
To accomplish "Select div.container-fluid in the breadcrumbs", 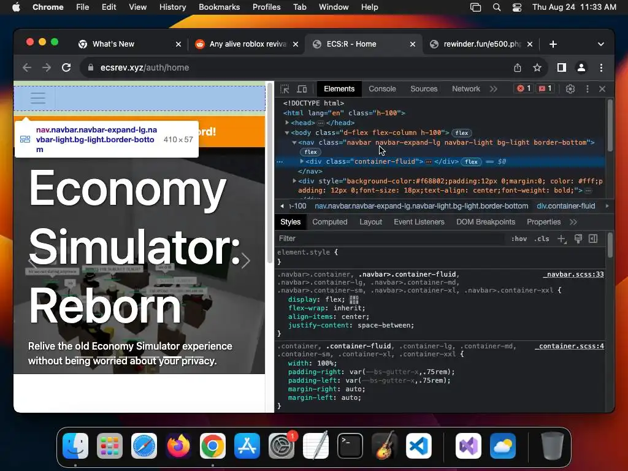I will 565,206.
